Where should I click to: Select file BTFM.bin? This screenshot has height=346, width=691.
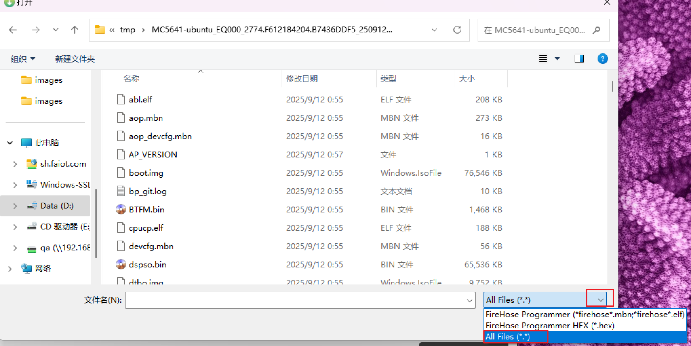click(x=147, y=209)
